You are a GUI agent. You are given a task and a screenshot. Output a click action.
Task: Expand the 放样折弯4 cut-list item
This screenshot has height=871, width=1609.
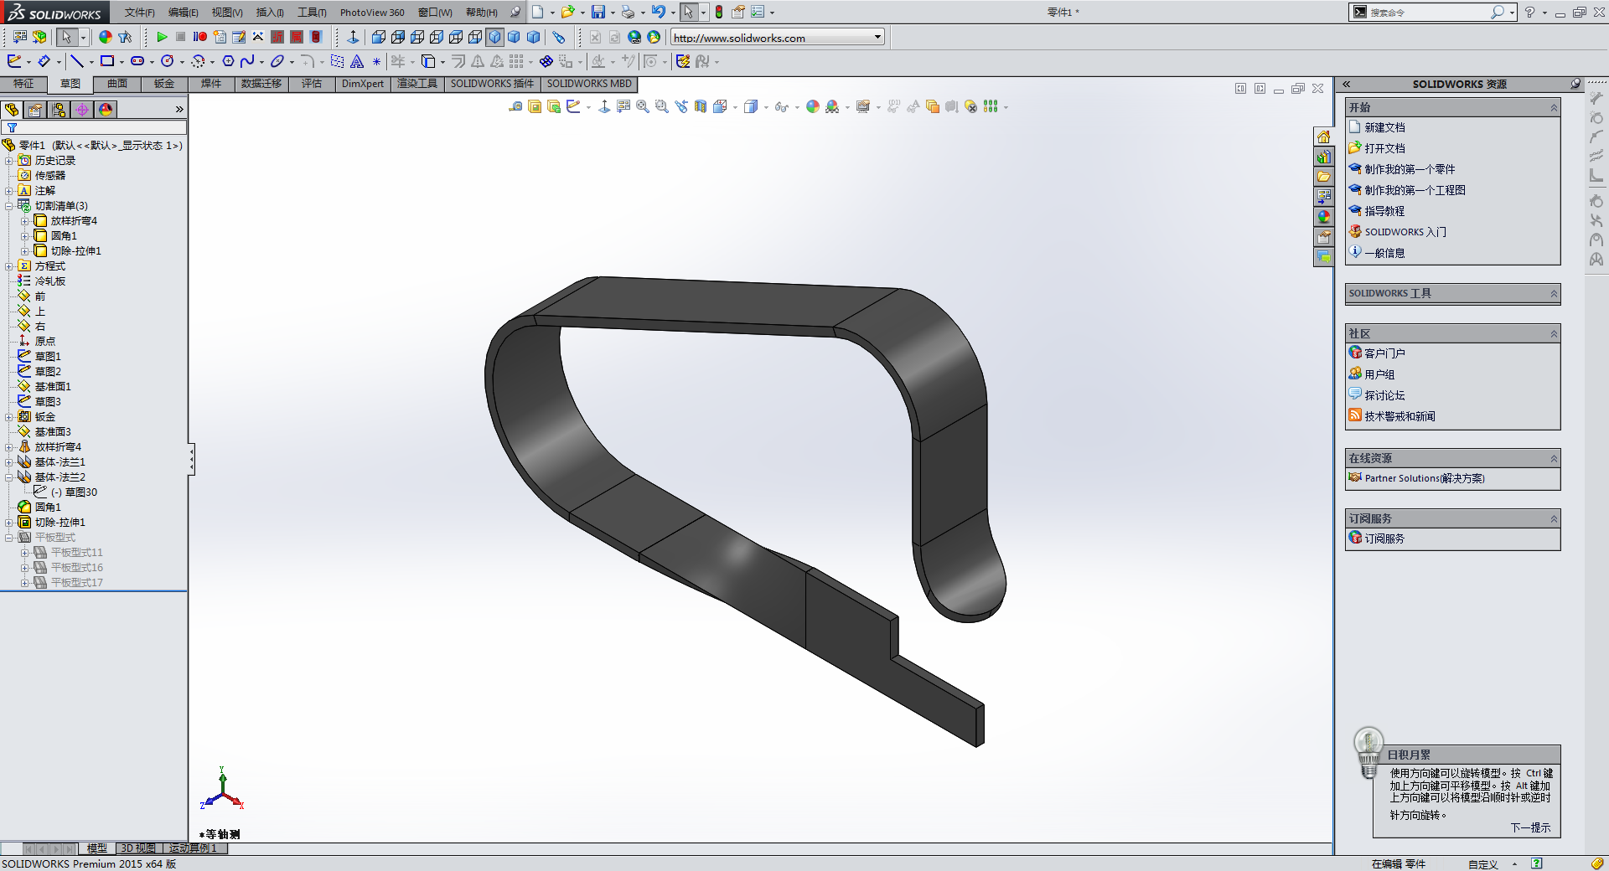pyautogui.click(x=25, y=221)
